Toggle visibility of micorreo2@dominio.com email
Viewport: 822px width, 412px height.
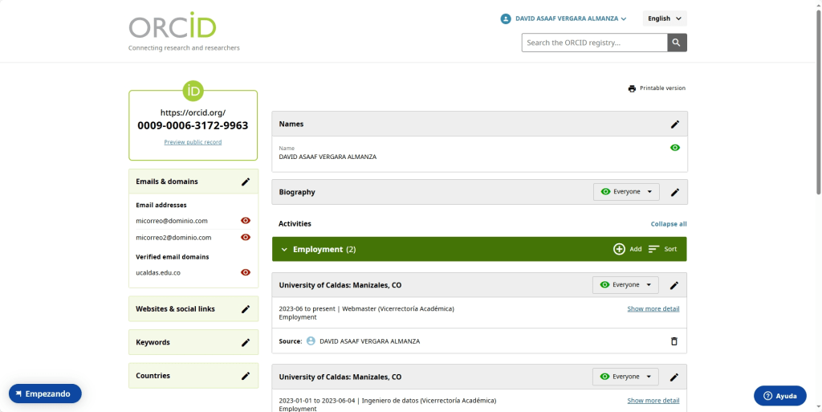tap(246, 238)
